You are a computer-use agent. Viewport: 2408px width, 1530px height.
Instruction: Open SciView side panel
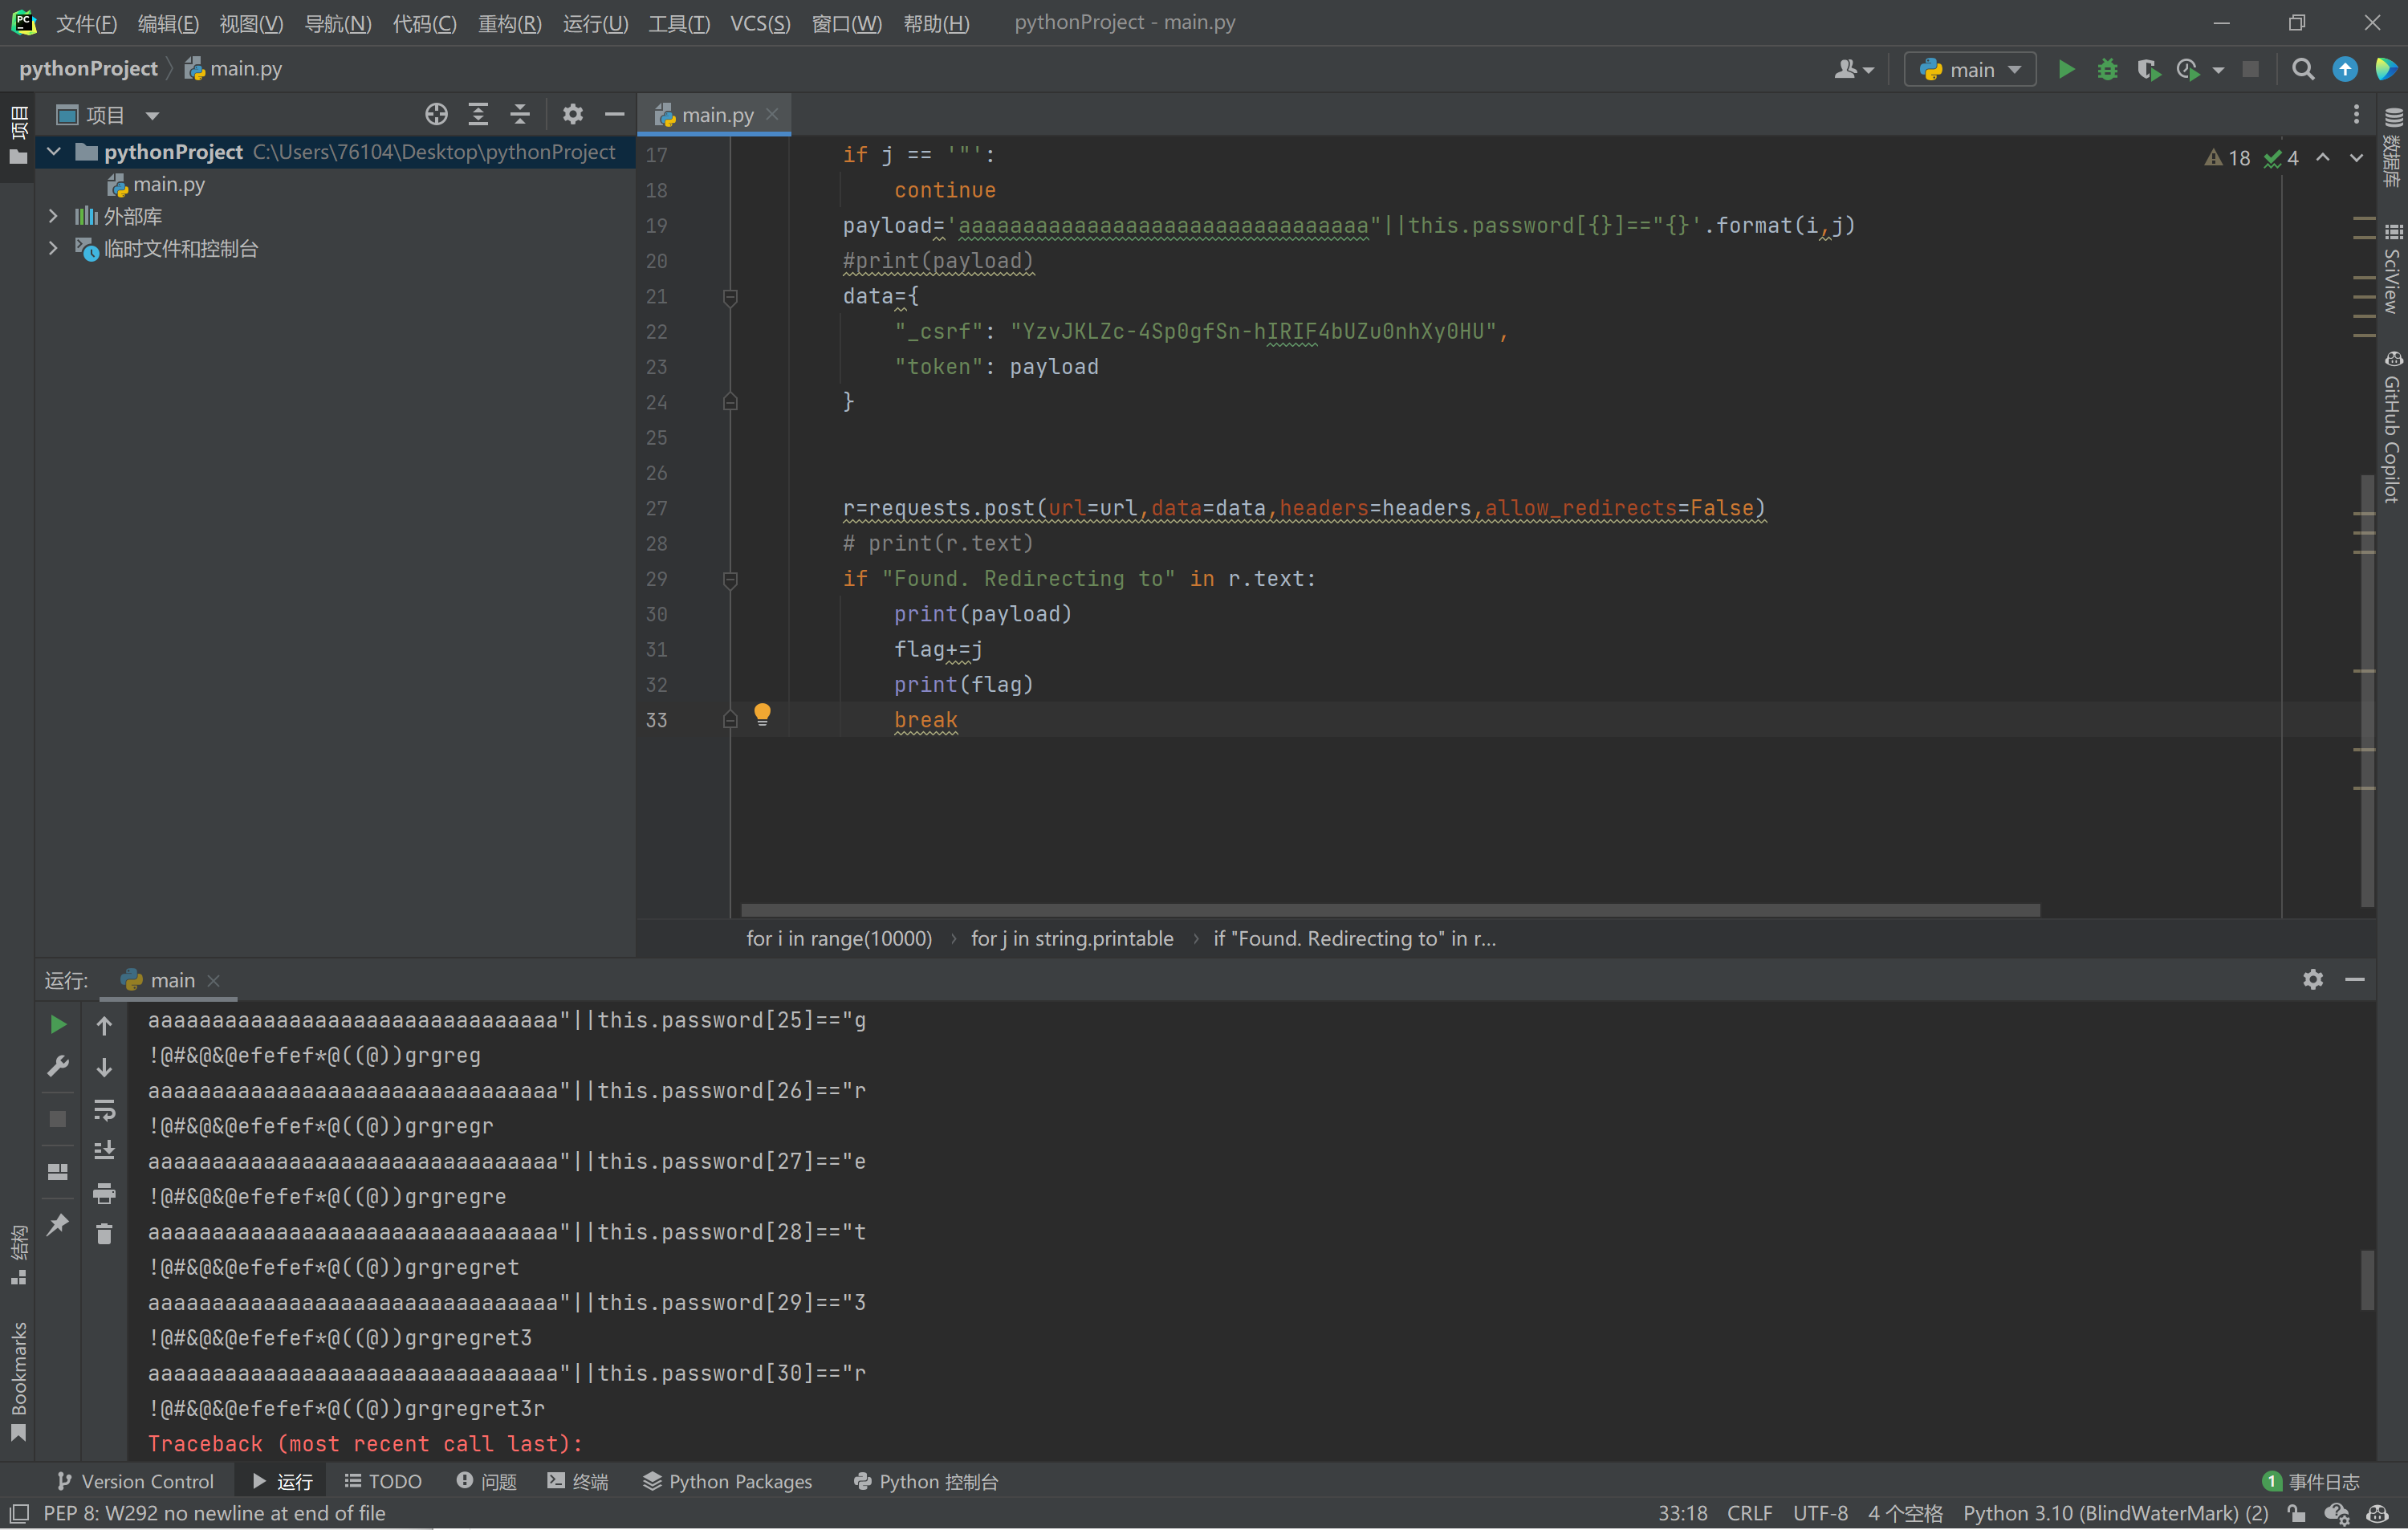2392,269
